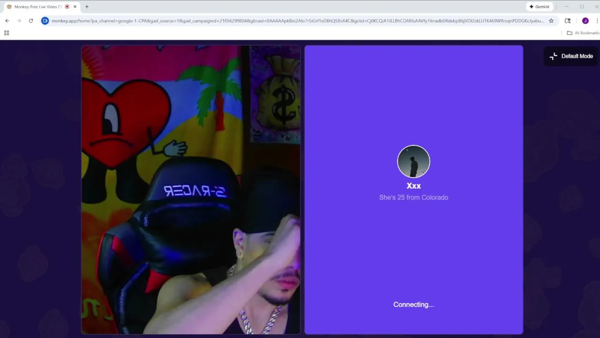Open the Gemini assistant
Image resolution: width=600 pixels, height=338 pixels.
[539, 7]
